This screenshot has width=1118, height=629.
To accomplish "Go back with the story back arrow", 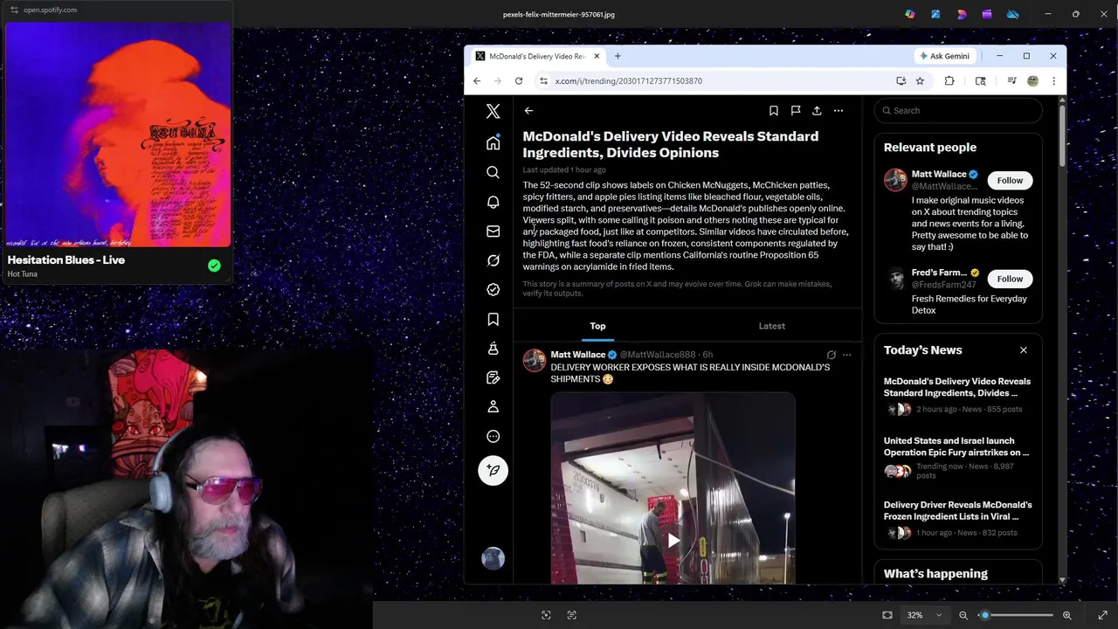I will 528,111.
